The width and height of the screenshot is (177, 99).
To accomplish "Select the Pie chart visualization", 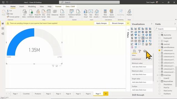I will point(143,35).
